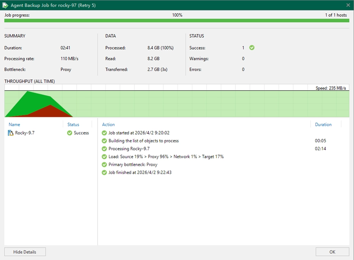Click the red area in throughput graph
This screenshot has height=260, width=354.
[50, 112]
